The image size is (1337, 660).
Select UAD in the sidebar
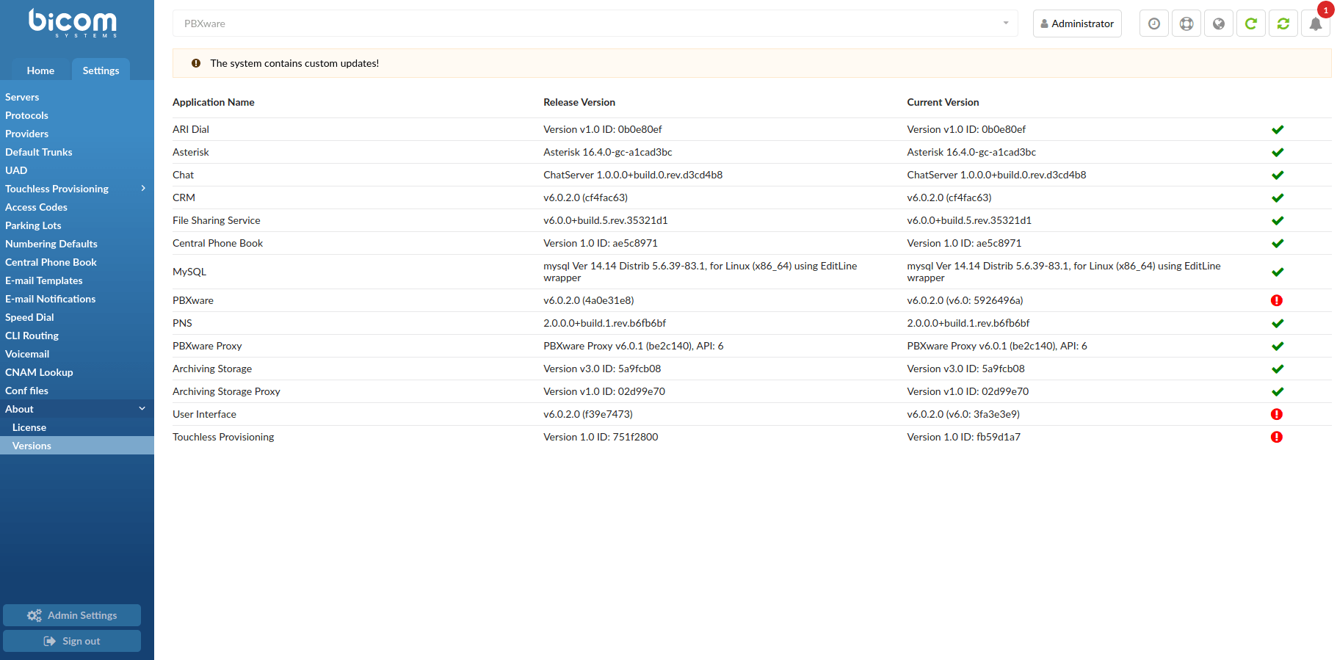click(x=16, y=170)
